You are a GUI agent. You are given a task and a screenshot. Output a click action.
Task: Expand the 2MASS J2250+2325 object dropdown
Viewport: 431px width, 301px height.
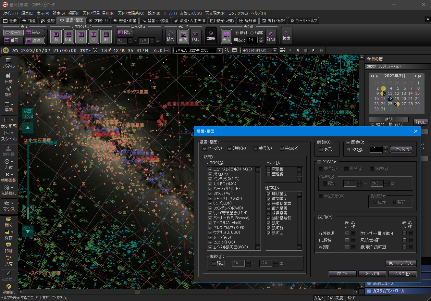point(219,50)
